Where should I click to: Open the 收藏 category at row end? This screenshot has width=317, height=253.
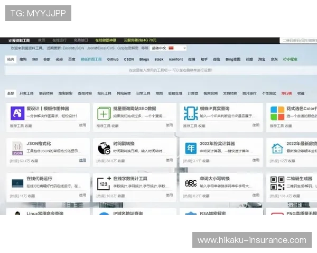301,93
